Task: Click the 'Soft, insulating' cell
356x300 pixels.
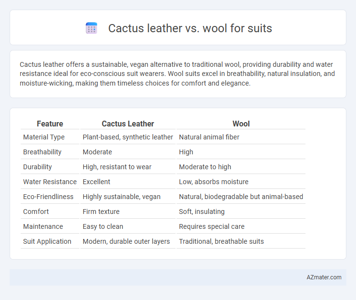Action: click(x=202, y=212)
